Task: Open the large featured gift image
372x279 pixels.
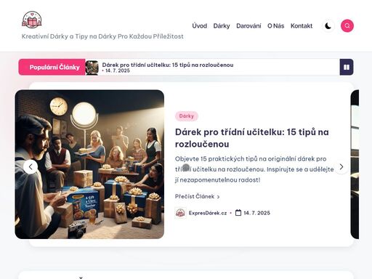Action: (x=89, y=164)
